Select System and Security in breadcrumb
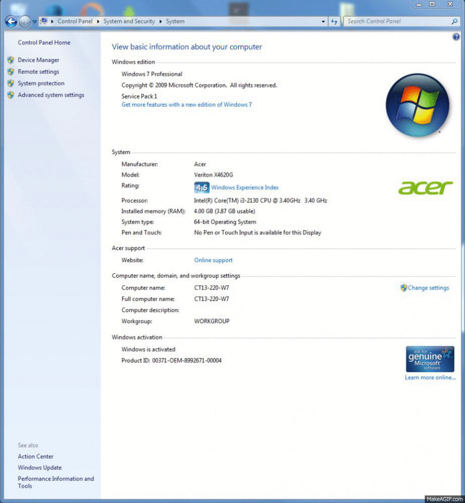The width and height of the screenshot is (465, 503). (x=129, y=22)
